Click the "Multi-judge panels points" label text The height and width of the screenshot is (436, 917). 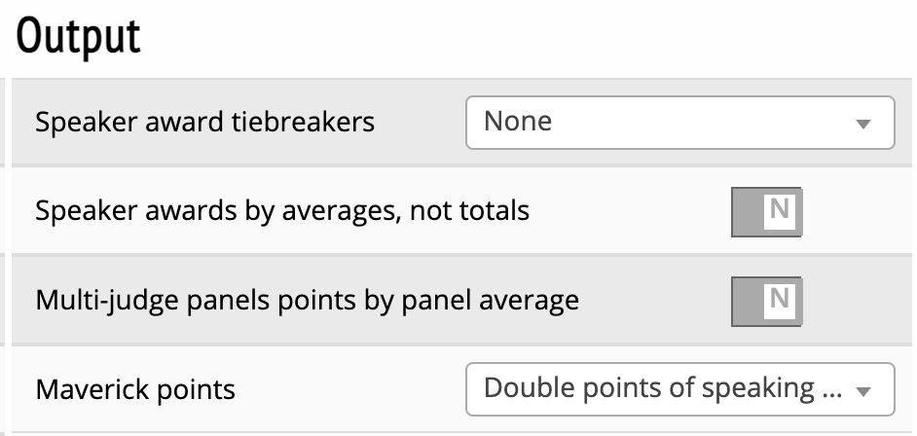pos(307,301)
